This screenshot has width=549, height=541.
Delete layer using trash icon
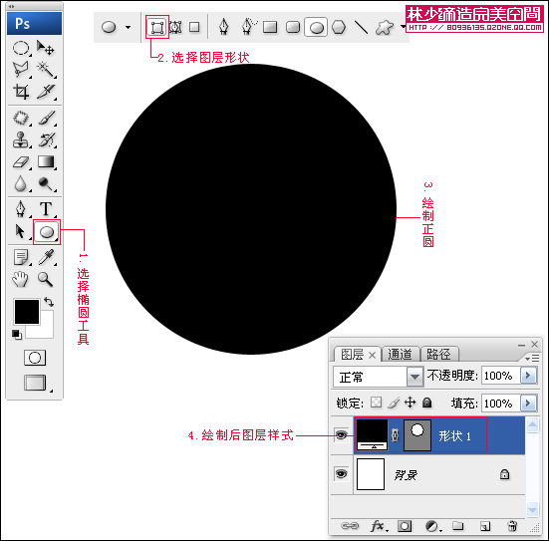click(512, 526)
